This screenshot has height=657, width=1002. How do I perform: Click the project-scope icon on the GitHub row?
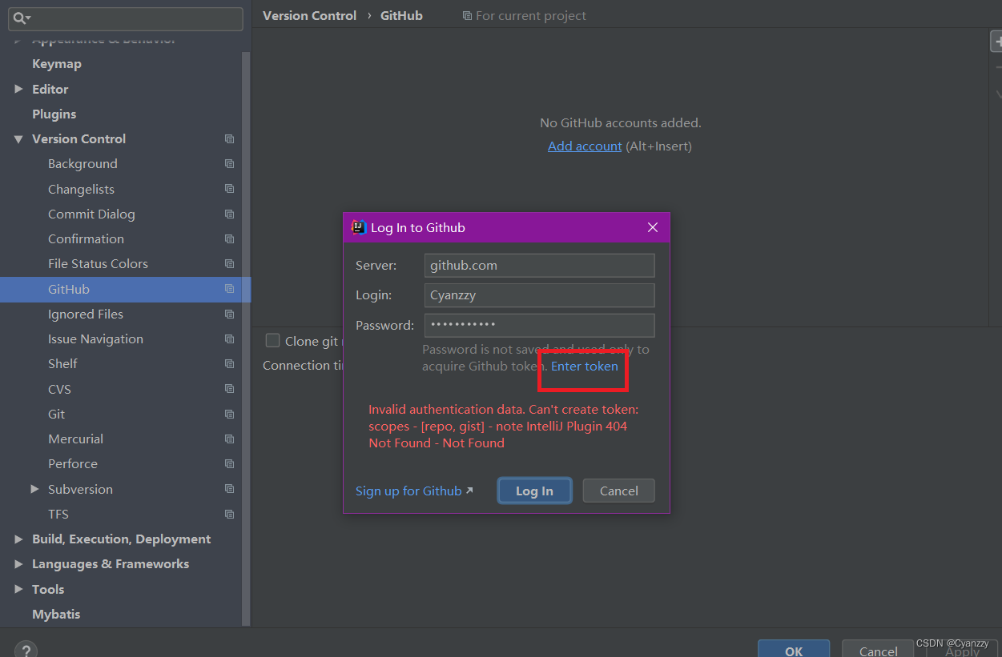click(229, 289)
